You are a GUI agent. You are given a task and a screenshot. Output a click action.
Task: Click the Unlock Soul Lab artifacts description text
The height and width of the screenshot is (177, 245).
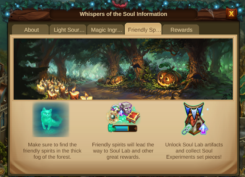click(x=194, y=151)
